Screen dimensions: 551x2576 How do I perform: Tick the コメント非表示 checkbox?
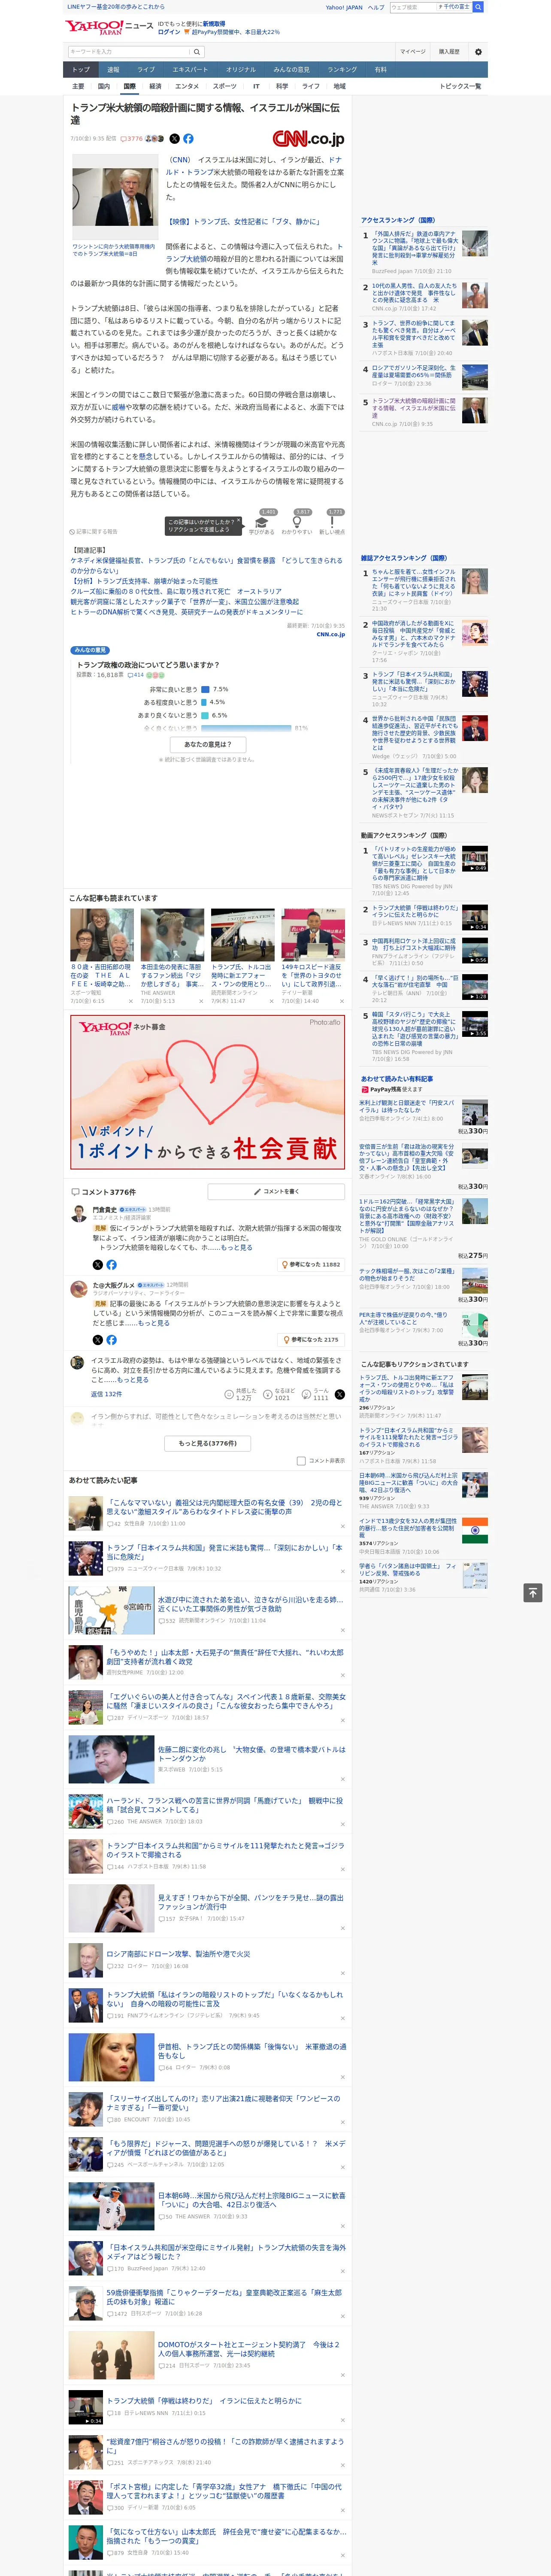point(301,1461)
